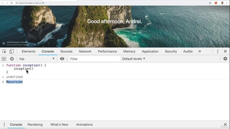
Task: Switch to the Elements tab
Action: pos(28,52)
